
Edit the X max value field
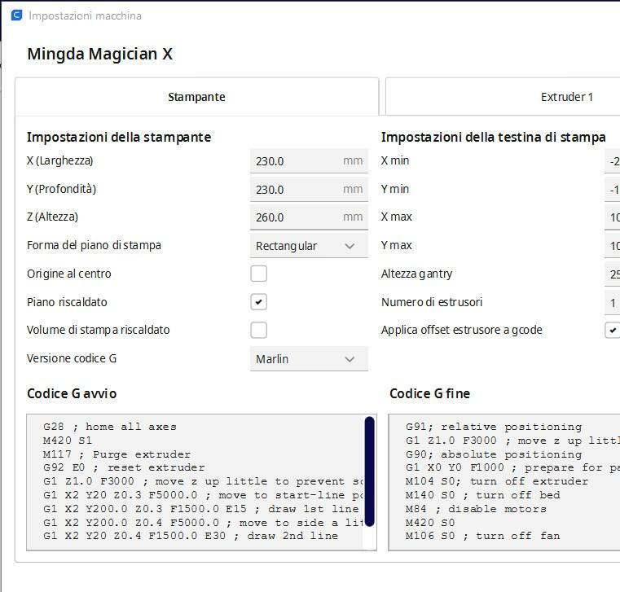(613, 217)
